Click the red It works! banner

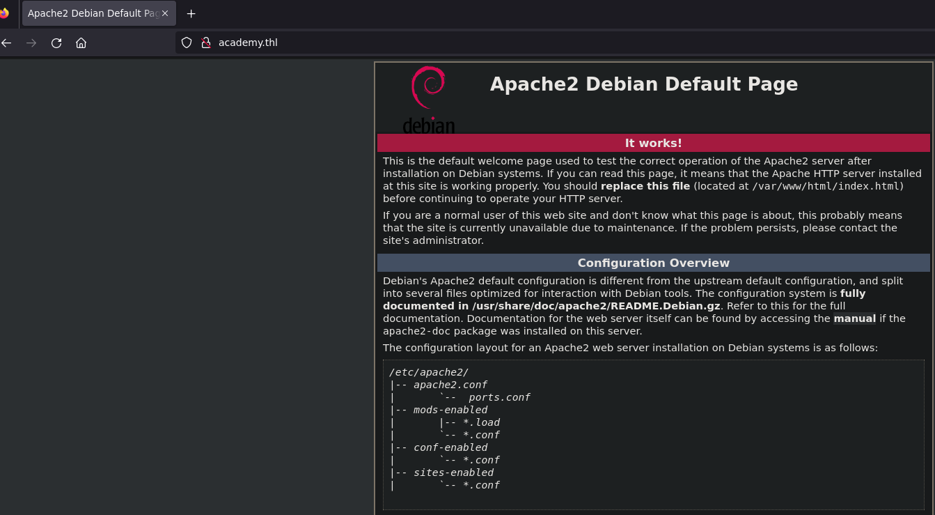[x=653, y=143]
